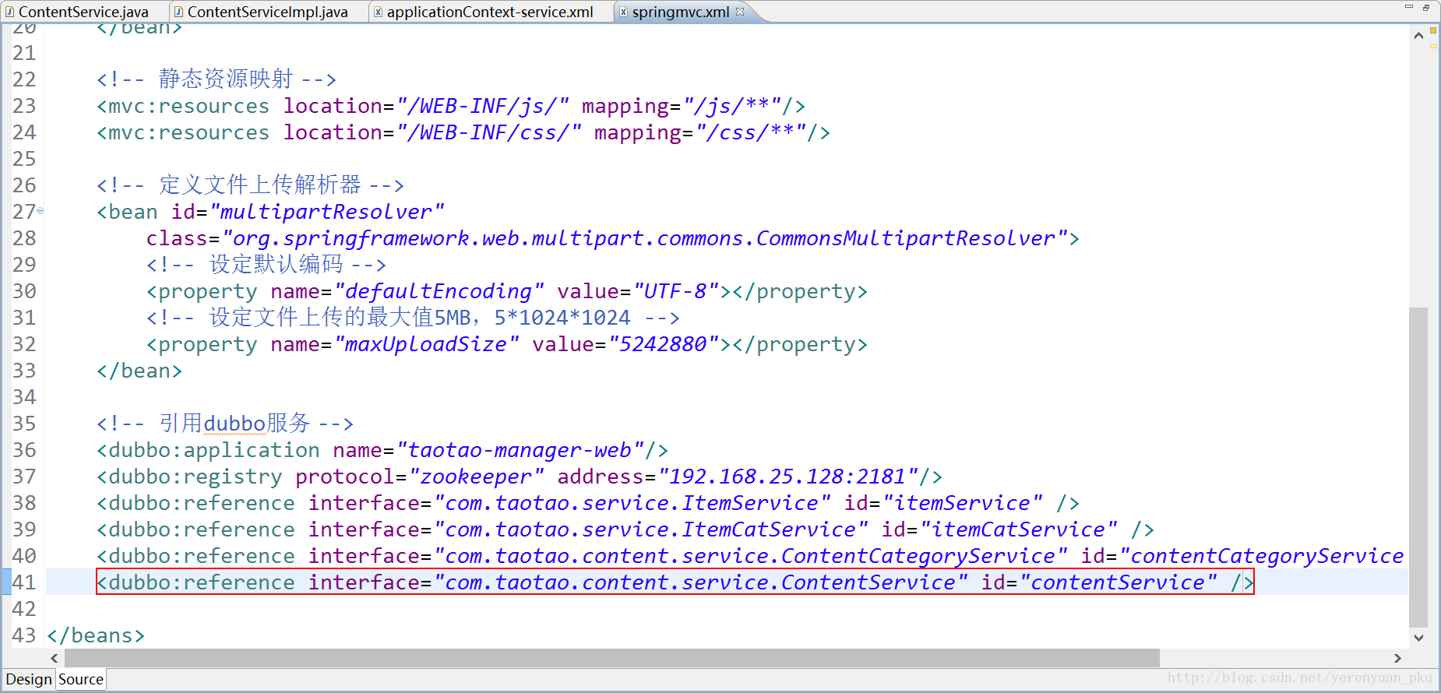The height and width of the screenshot is (693, 1441).
Task: Click line number 27 in the gutter
Action: pos(23,212)
